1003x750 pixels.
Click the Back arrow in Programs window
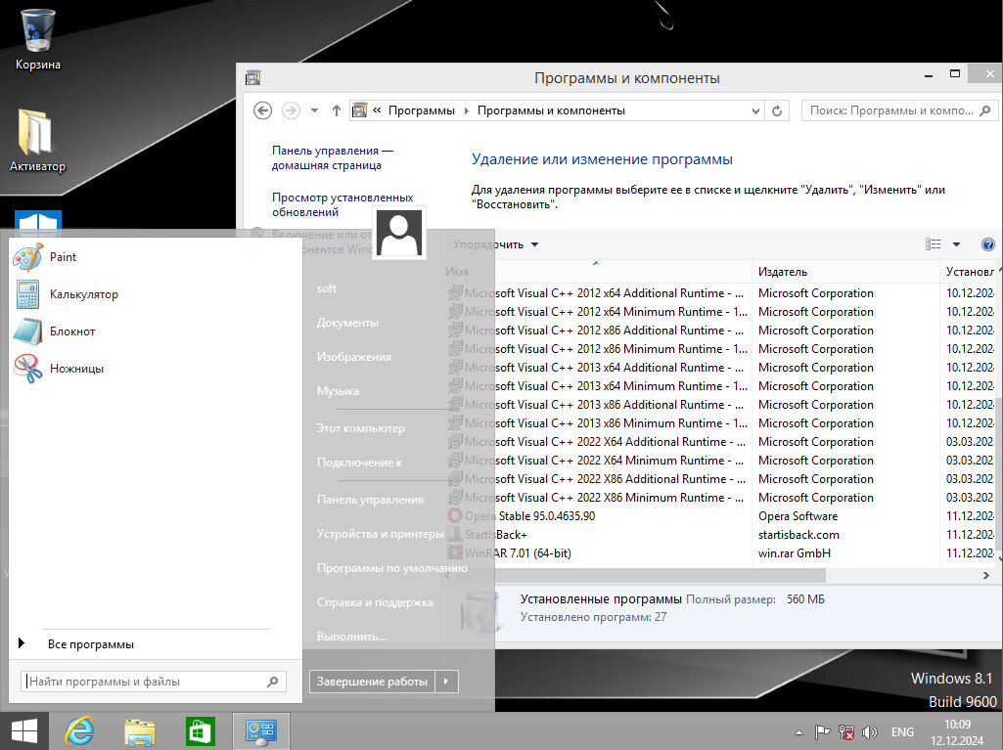coord(263,110)
